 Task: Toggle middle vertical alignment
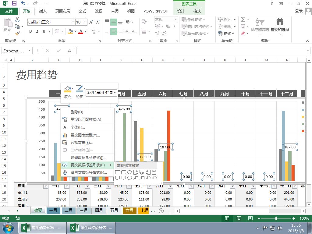pos(114,22)
